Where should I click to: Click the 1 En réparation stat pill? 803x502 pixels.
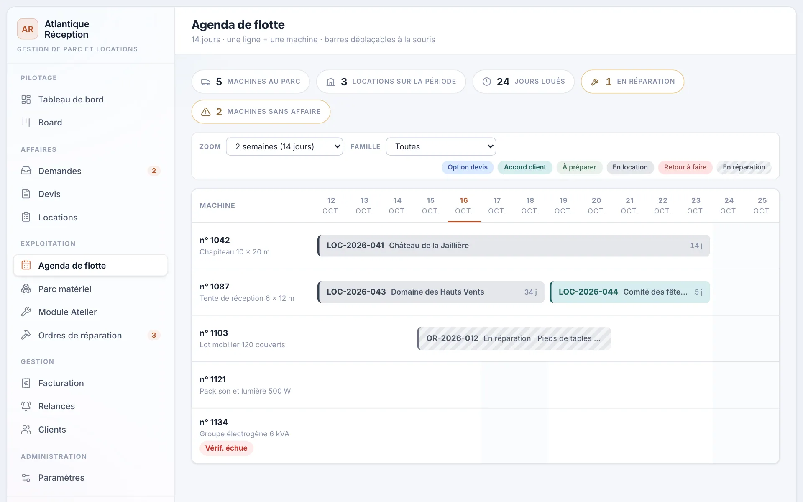pyautogui.click(x=632, y=82)
